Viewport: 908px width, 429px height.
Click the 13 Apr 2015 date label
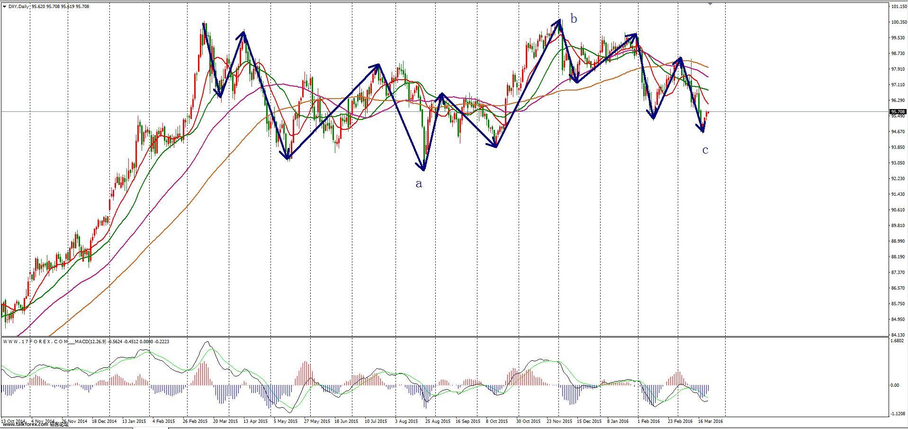[256, 421]
